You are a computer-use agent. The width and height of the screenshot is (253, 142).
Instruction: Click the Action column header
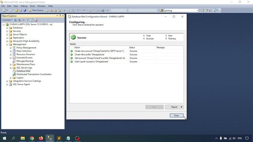pyautogui.click(x=101, y=47)
